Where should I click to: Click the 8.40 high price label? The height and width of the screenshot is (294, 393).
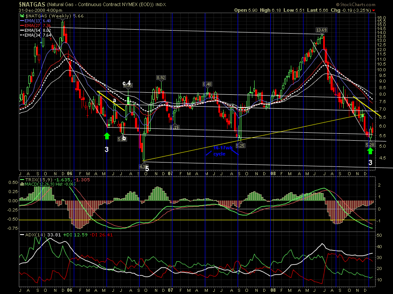(x=207, y=84)
